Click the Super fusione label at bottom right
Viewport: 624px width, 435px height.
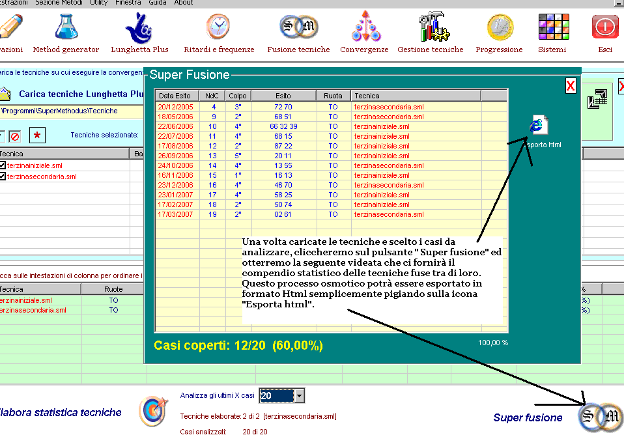[x=528, y=417]
